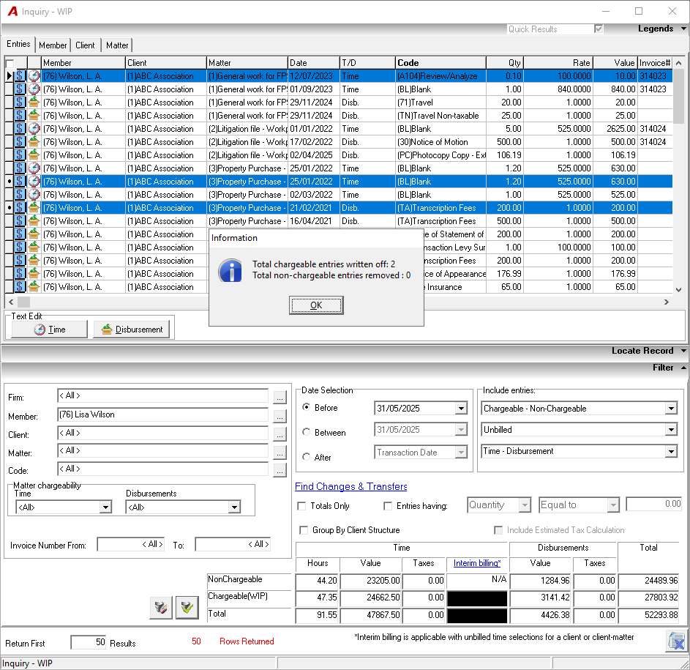Open the Interim billing link
The width and height of the screenshot is (690, 670).
477,563
